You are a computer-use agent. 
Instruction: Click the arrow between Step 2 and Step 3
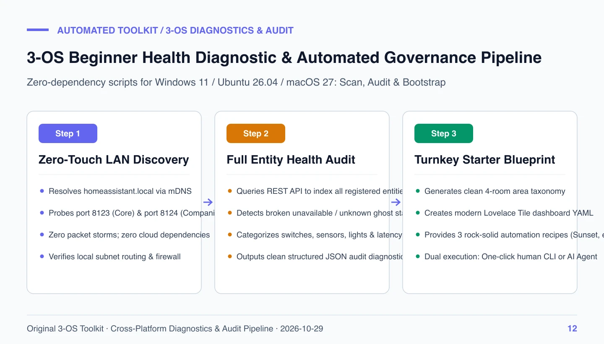click(396, 203)
